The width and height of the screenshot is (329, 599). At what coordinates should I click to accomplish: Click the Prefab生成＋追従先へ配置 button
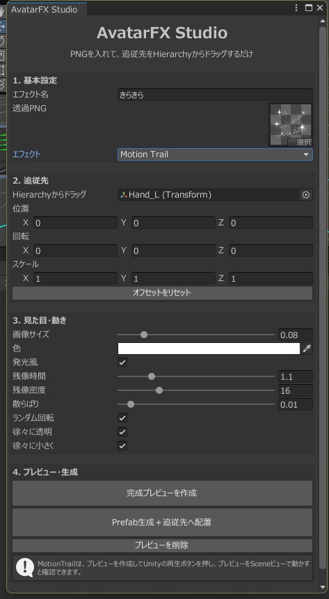pyautogui.click(x=162, y=522)
